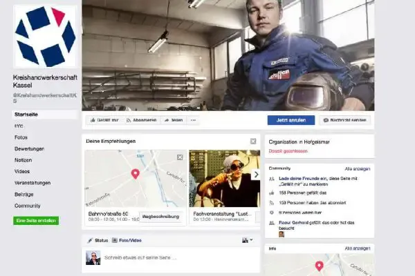The width and height of the screenshot is (415, 276).
Task: Click the map pin in the Info panel
Action: click(x=319, y=266)
